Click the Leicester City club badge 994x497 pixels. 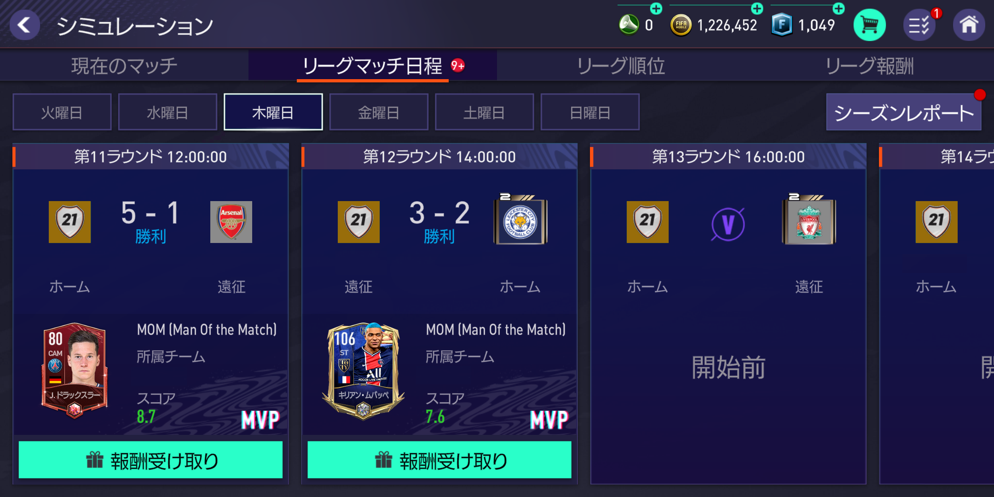click(520, 220)
